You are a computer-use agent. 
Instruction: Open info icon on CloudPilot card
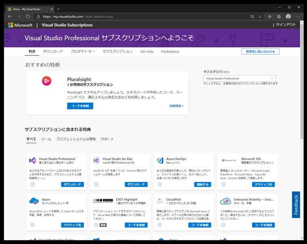pyautogui.click(x=160, y=225)
